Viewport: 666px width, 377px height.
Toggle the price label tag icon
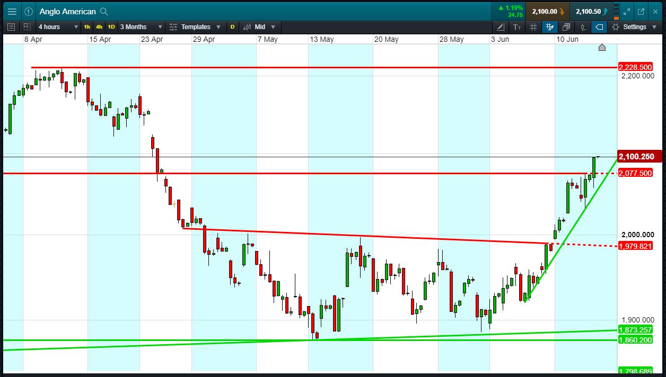tap(599, 27)
